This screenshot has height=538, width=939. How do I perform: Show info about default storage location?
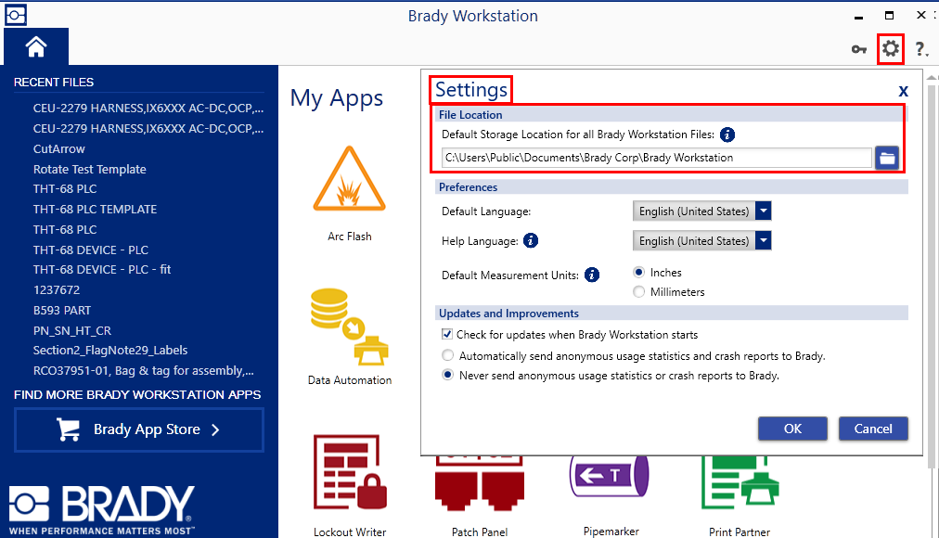(727, 134)
